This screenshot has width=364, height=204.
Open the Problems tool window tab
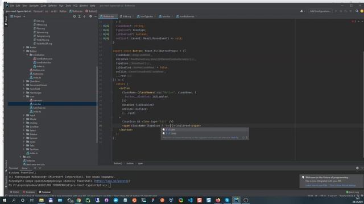coord(29,192)
